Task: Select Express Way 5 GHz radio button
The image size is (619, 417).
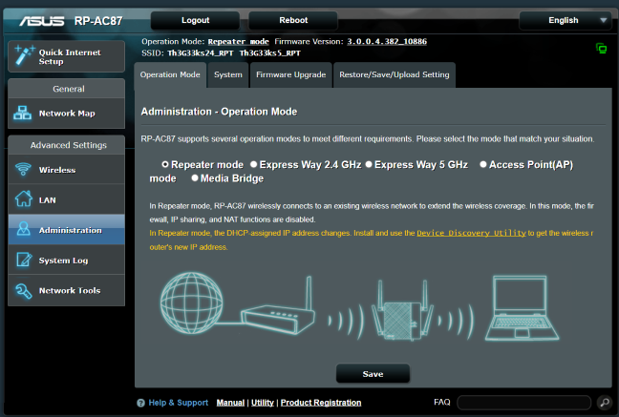Action: click(x=369, y=164)
